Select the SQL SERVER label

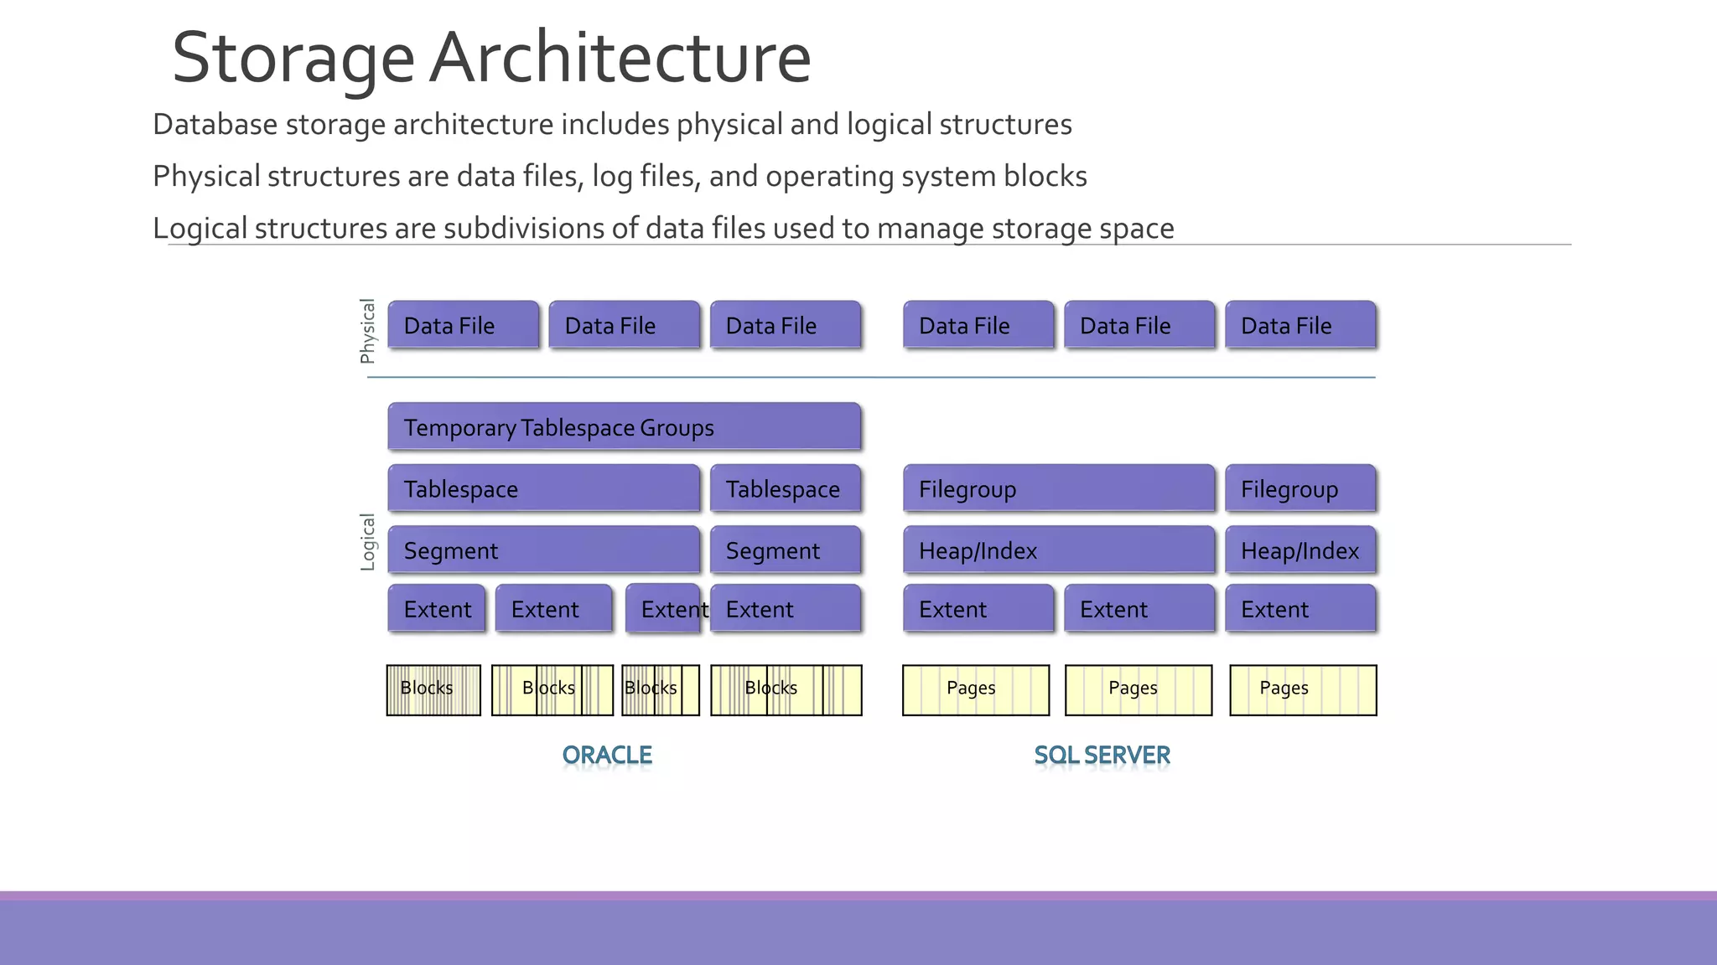[1102, 755]
